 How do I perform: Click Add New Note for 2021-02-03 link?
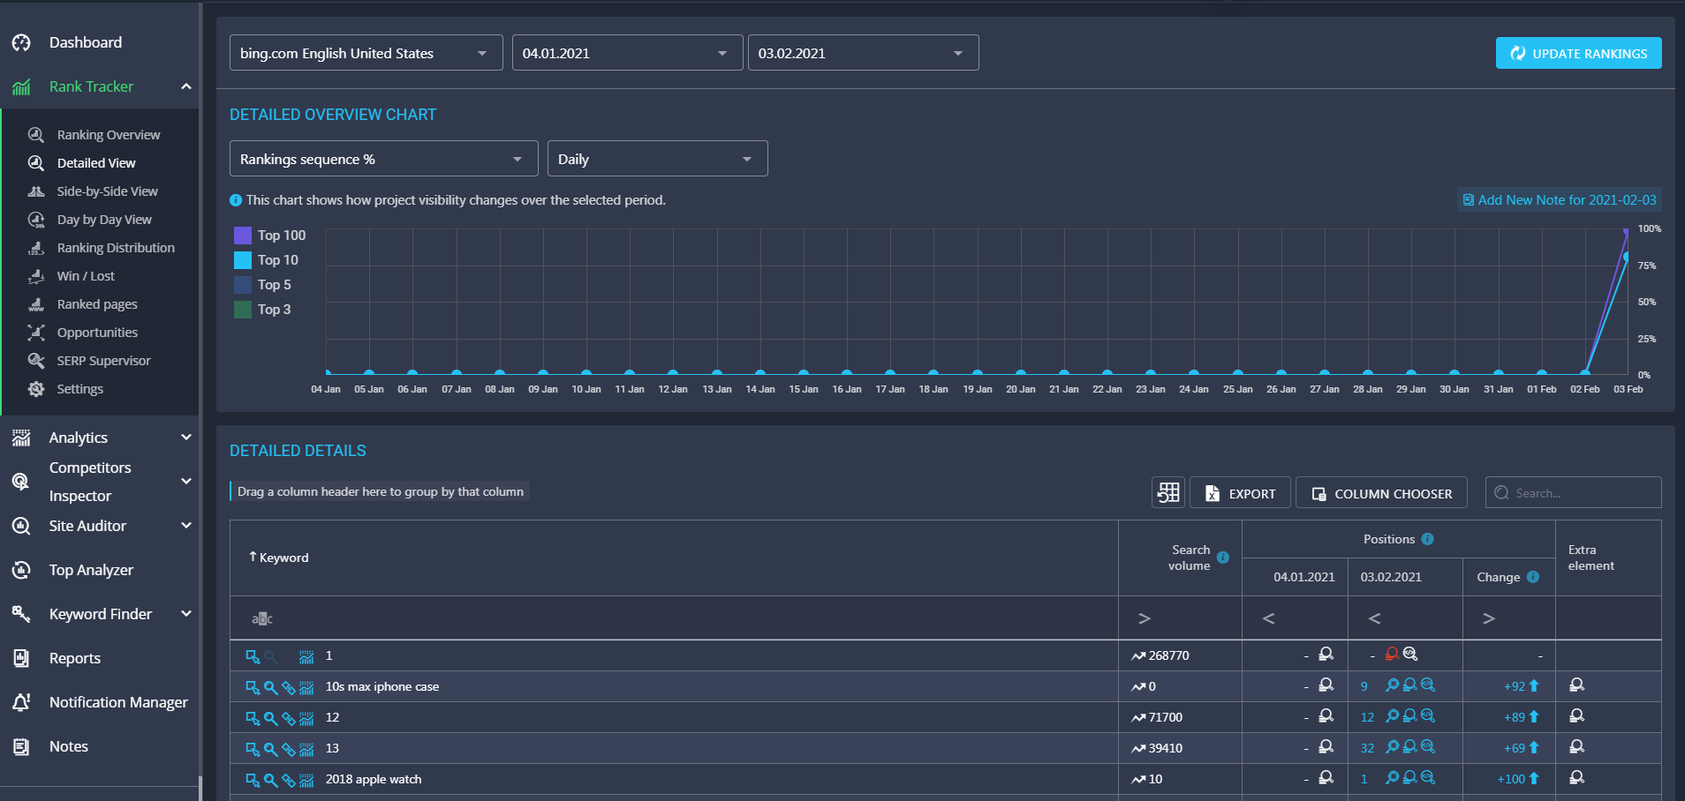[x=1559, y=200]
